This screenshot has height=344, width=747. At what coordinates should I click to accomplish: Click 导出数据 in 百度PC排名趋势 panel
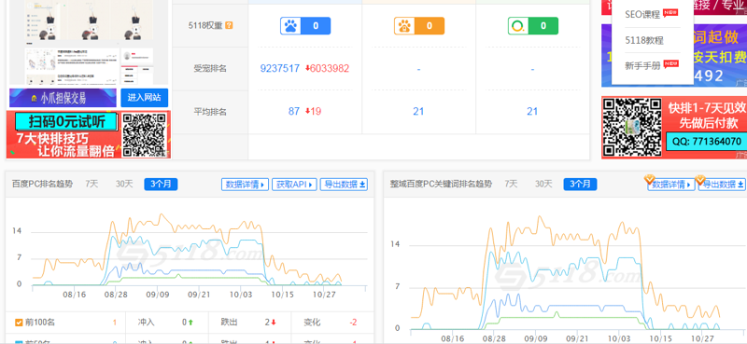coord(344,185)
